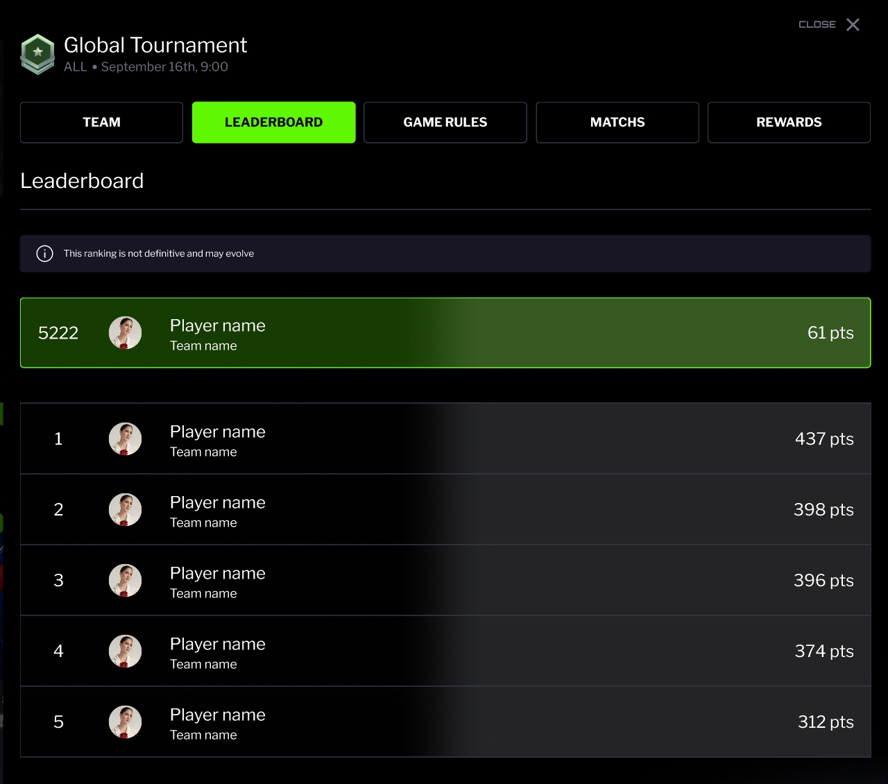This screenshot has height=784, width=888.
Task: Click avatar of the rank 3 player
Action: [125, 581]
